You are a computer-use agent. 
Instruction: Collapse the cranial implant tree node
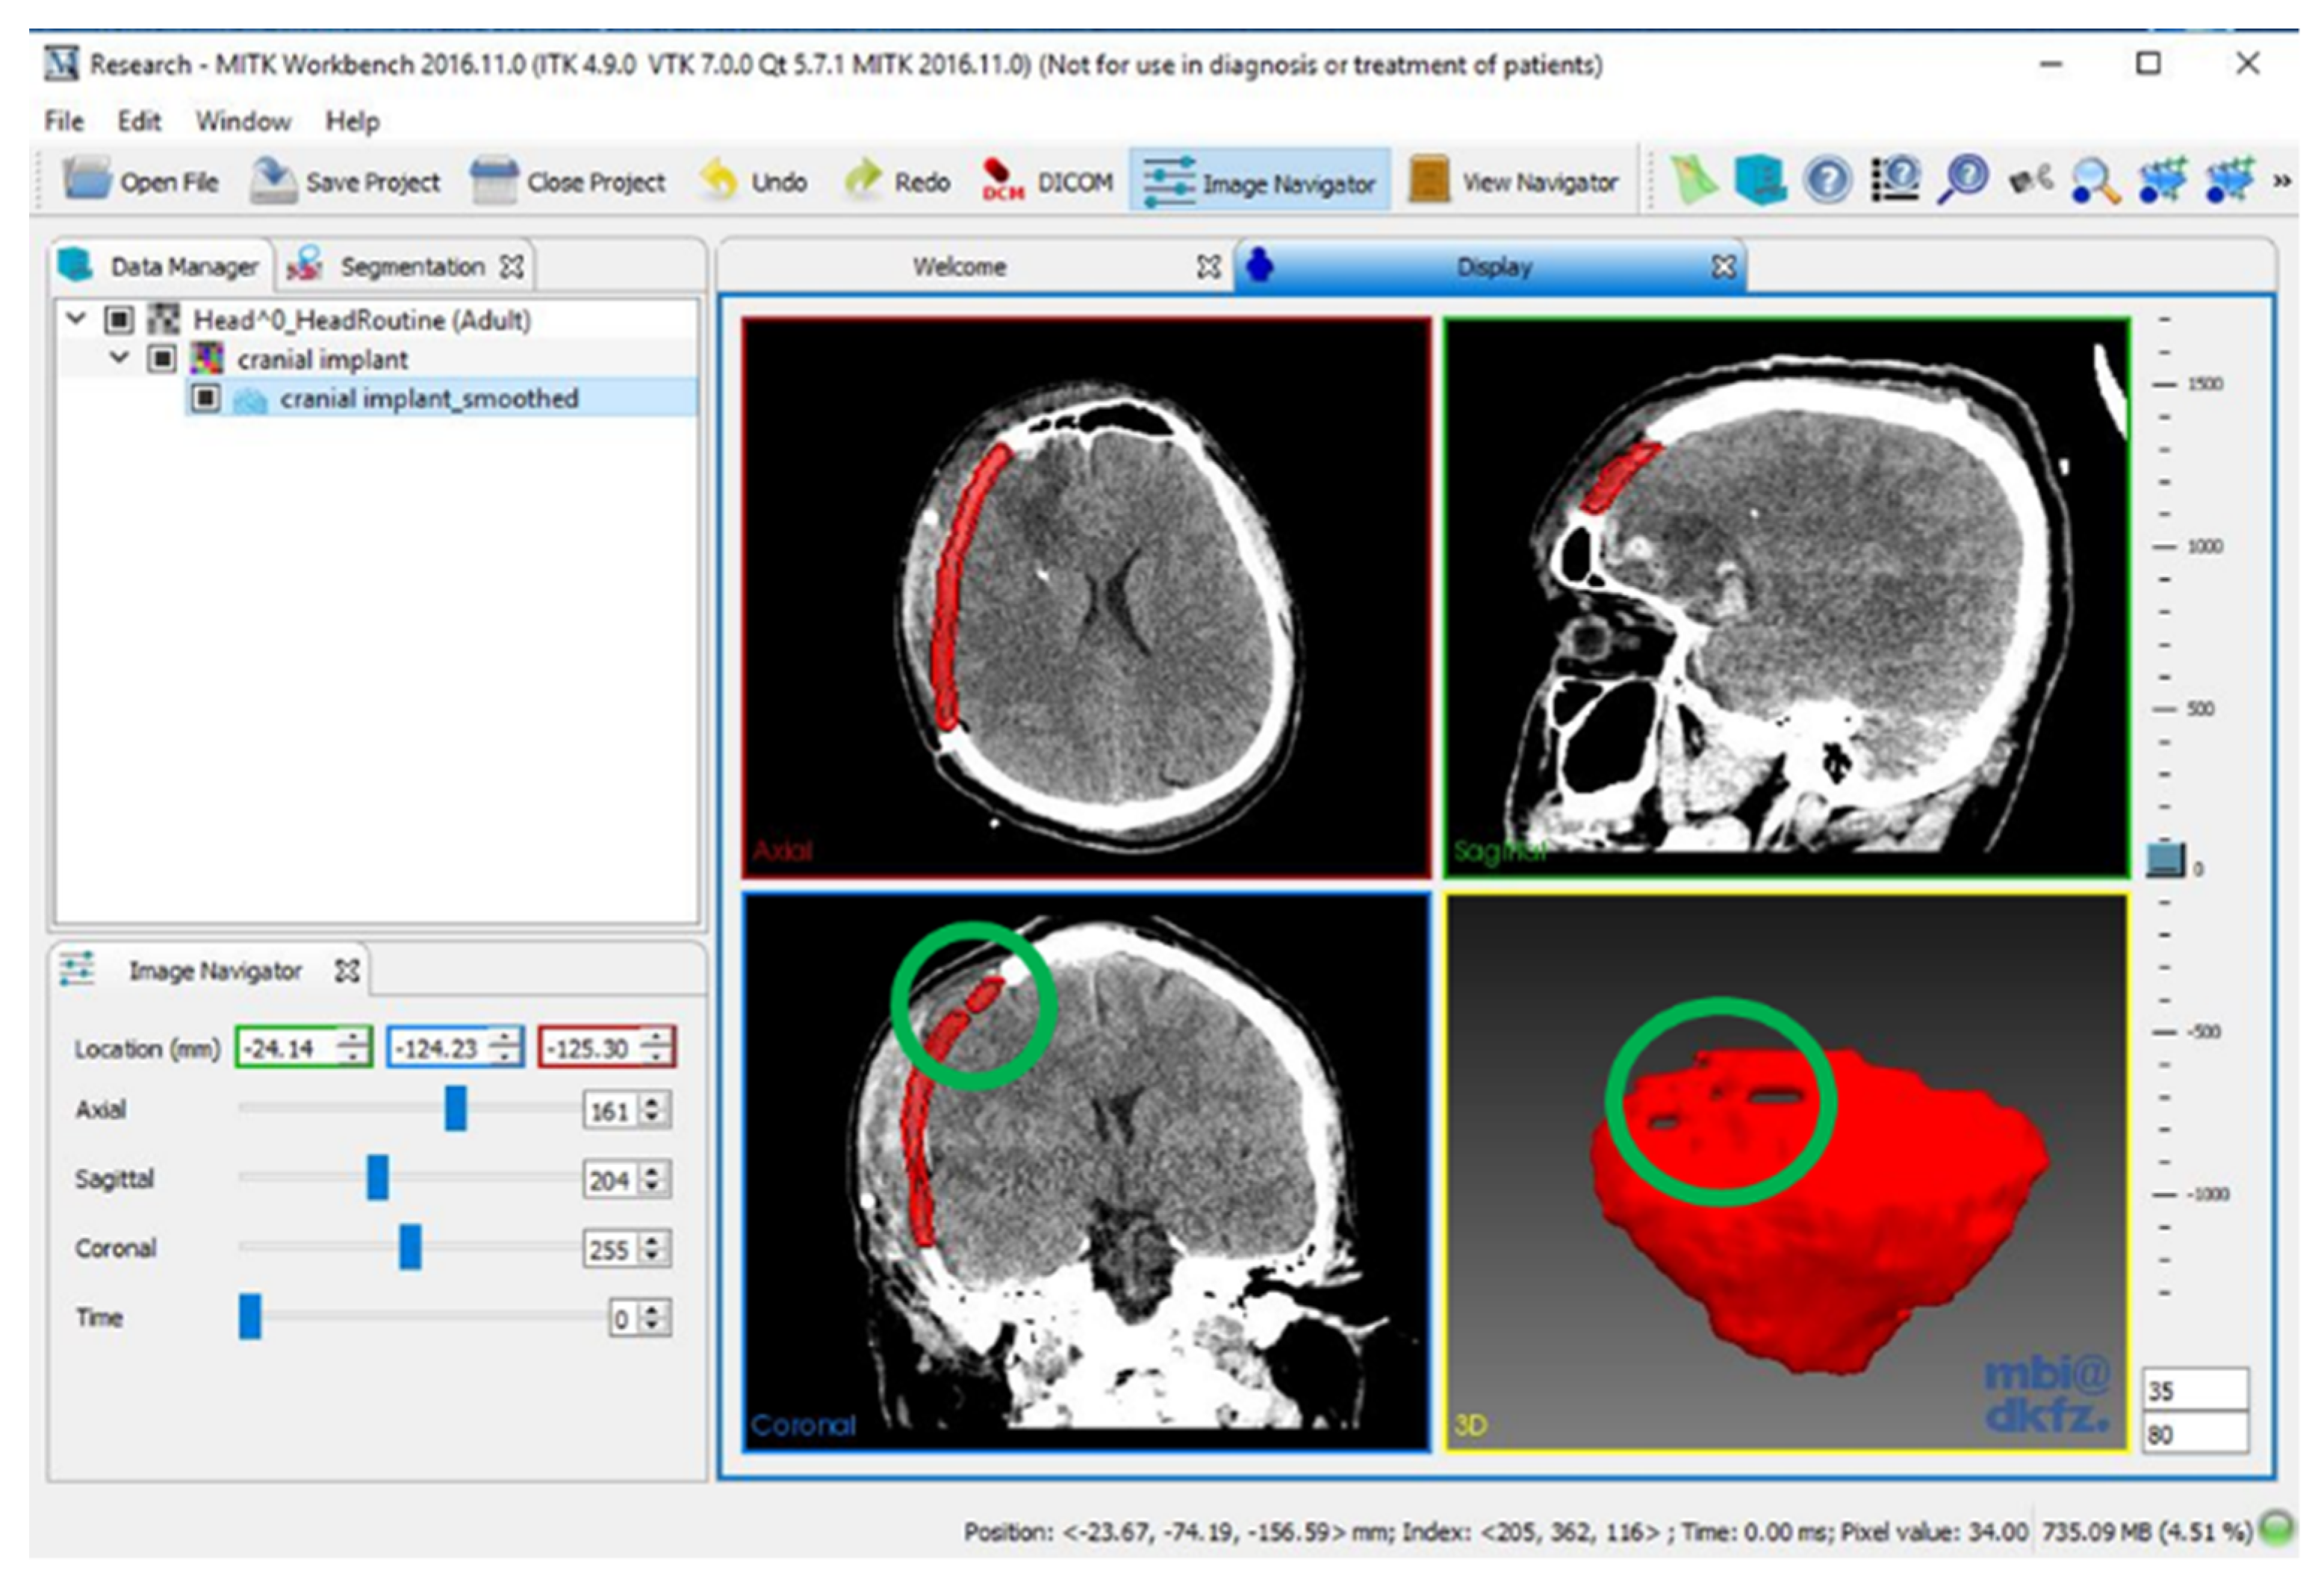tap(119, 357)
